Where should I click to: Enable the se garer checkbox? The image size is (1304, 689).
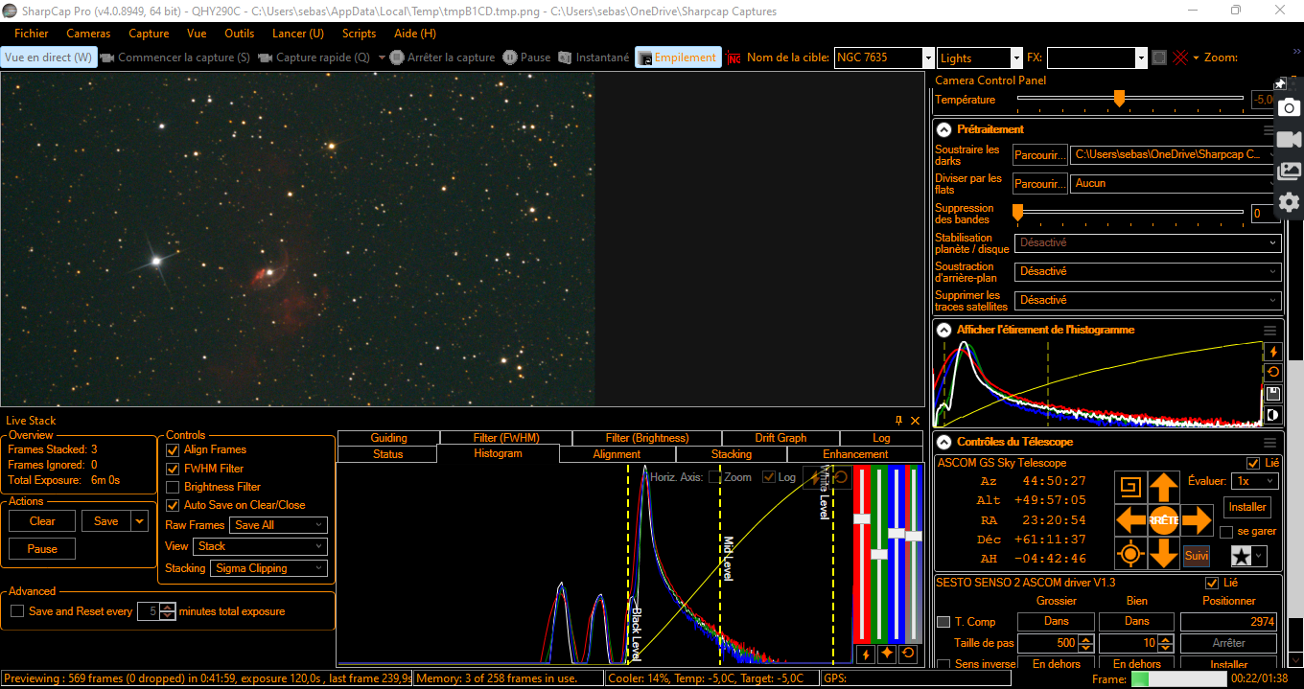pos(1226,532)
